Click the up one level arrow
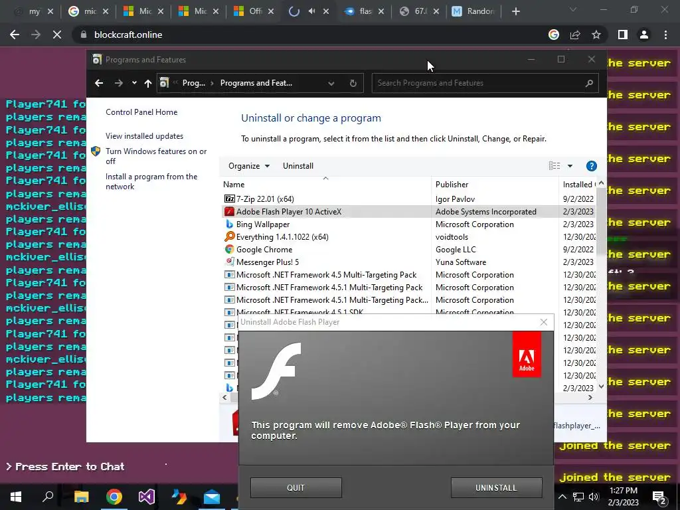 point(148,83)
